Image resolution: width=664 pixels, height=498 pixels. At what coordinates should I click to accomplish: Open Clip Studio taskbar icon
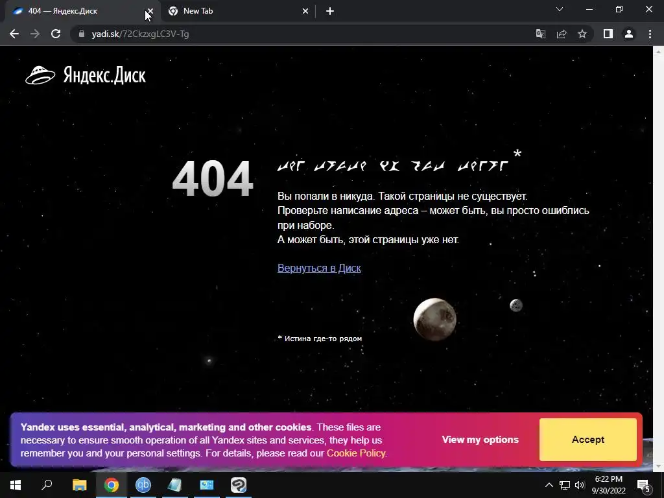pyautogui.click(x=239, y=485)
